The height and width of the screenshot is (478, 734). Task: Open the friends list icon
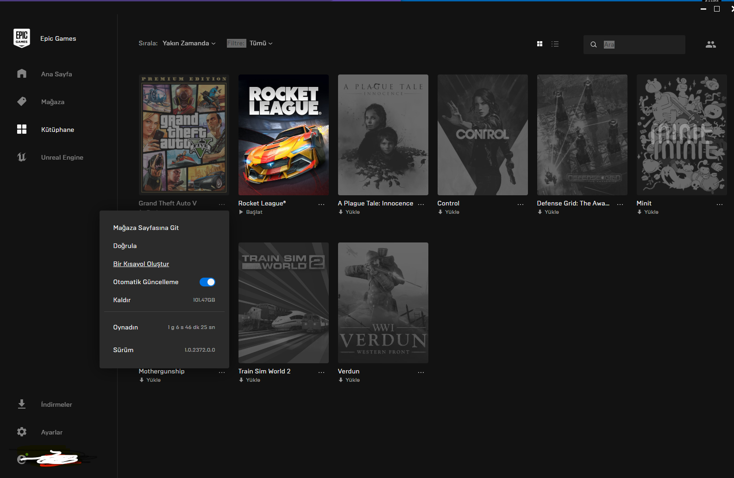click(711, 44)
